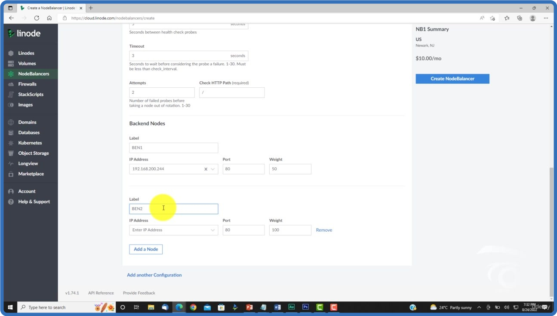Open Microsoft Edge from the taskbar
The width and height of the screenshot is (557, 316).
[x=179, y=307]
